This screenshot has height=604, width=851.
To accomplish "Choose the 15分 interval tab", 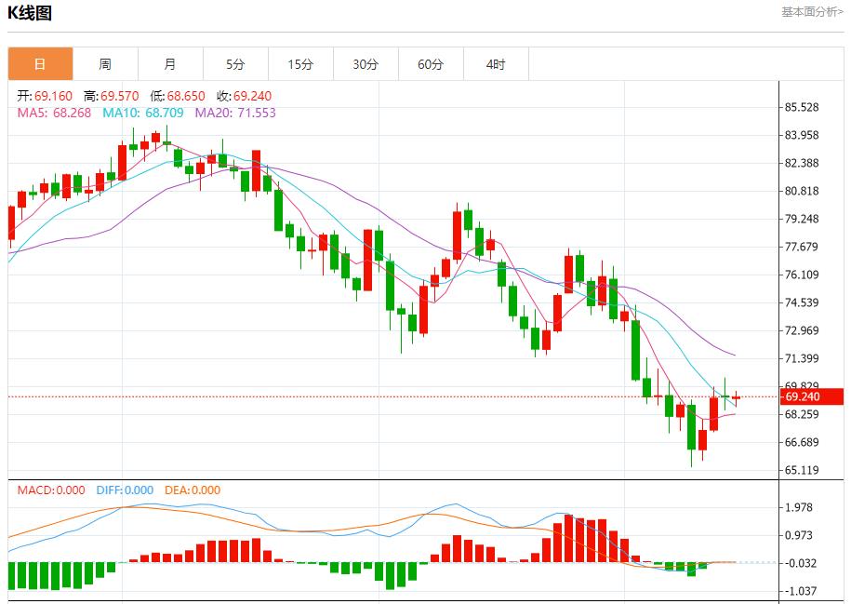I will tap(300, 64).
